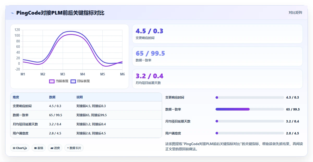The height and width of the screenshot is (162, 313).
Task: Click table cell 对接前3.2, 对接后0.4
Action: (x=91, y=124)
